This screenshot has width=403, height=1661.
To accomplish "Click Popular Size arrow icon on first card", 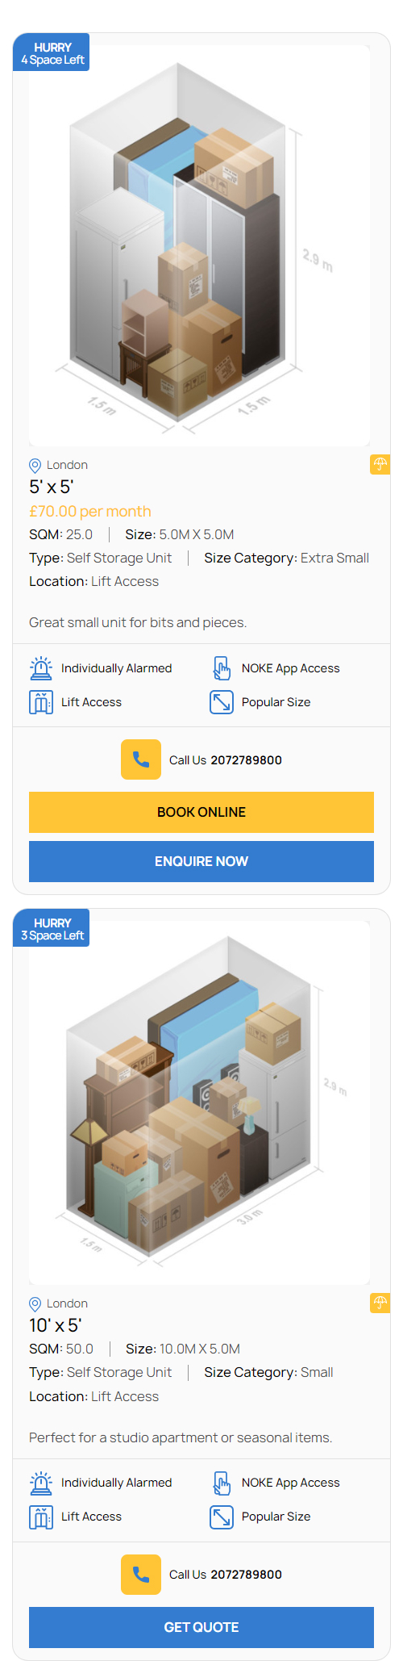I will [222, 702].
